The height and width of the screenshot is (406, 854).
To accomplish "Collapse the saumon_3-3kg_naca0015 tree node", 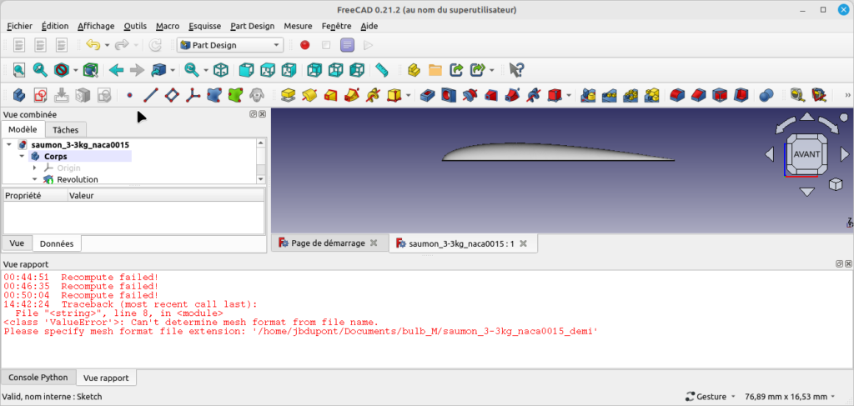I will [x=10, y=145].
